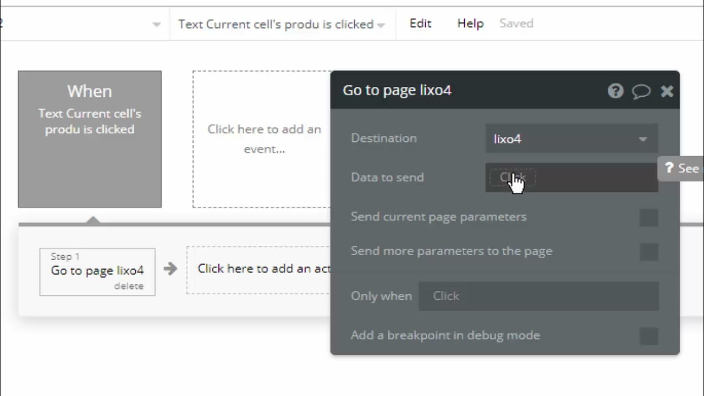This screenshot has height=396, width=704.
Task: Click the See reference question mark tab
Action: (681, 168)
